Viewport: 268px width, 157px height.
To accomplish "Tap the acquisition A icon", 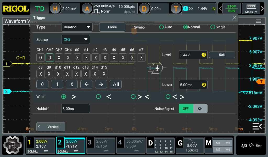I will (87, 9).
